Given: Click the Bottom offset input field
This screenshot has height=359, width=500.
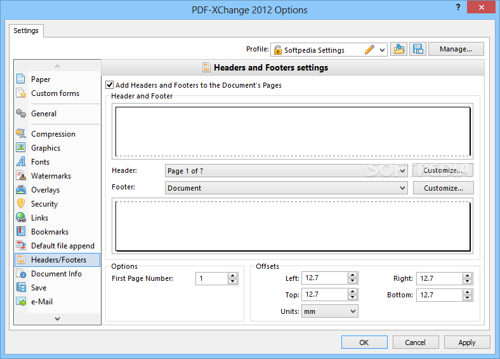Looking at the screenshot, I should click(440, 295).
